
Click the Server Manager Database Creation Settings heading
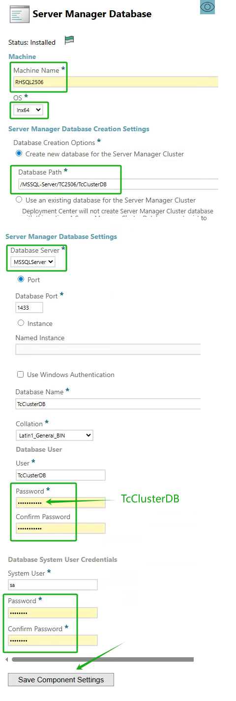[79, 129]
